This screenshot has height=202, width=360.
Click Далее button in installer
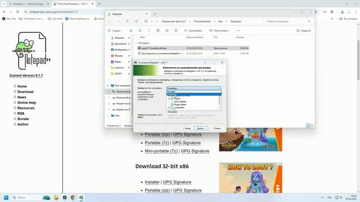(201, 128)
